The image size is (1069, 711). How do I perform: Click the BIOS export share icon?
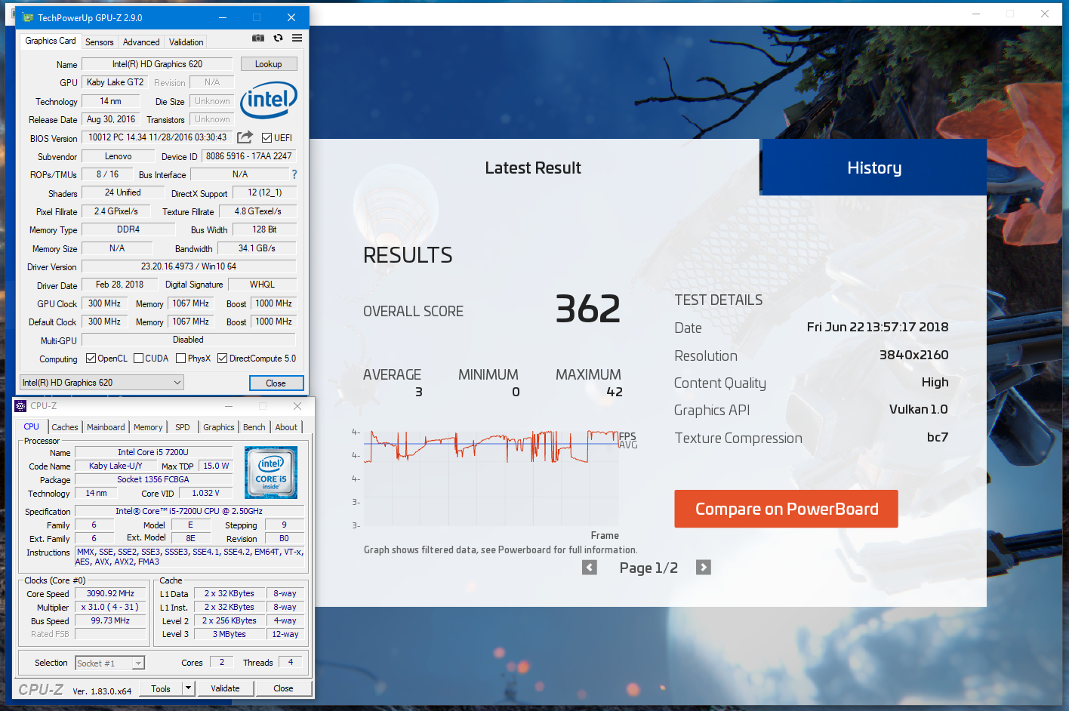[x=245, y=137]
